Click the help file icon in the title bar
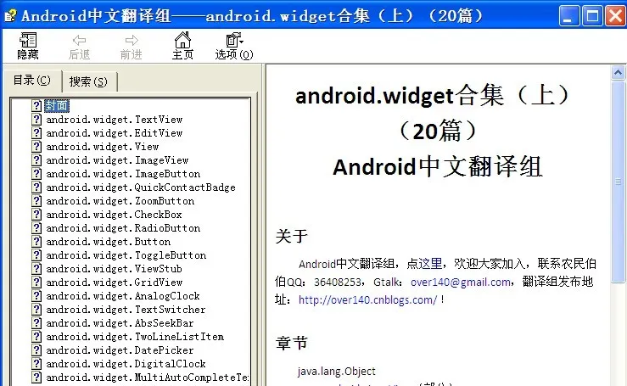Image resolution: width=627 pixels, height=386 pixels. (x=10, y=15)
